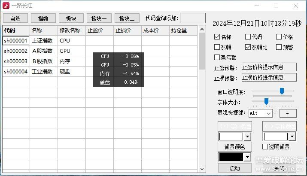Select the 板块一 button
This screenshot has height=176, width=307.
(99, 18)
